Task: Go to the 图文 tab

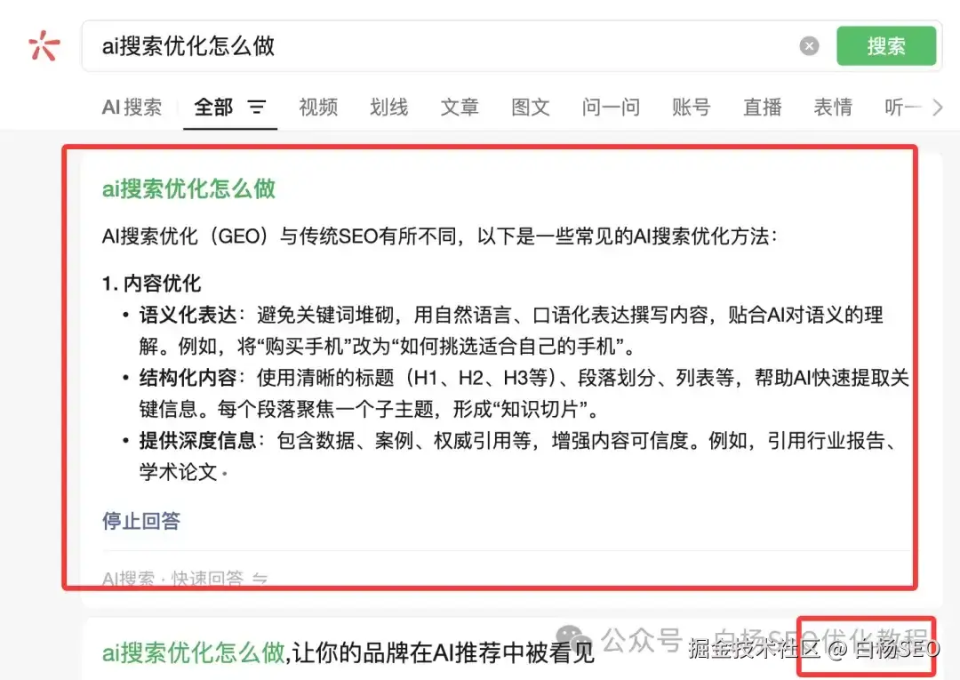Action: (530, 107)
